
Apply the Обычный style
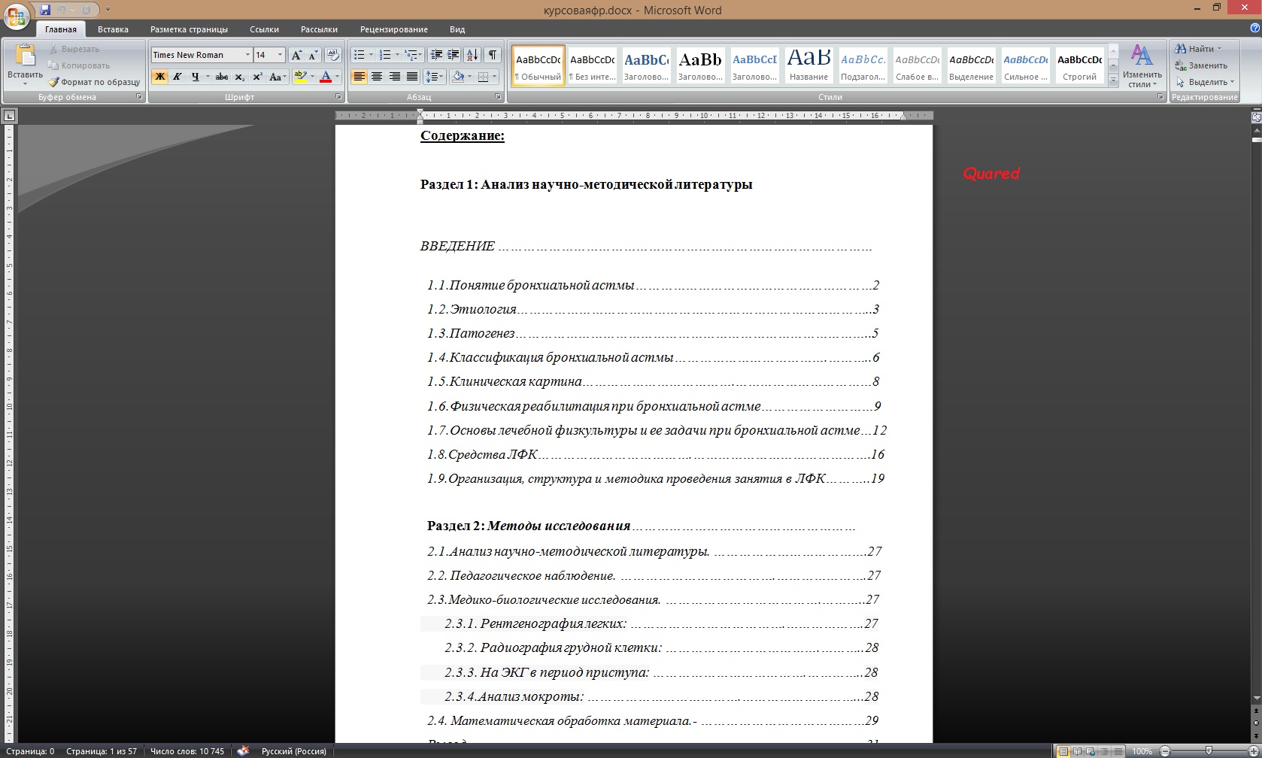click(x=538, y=65)
